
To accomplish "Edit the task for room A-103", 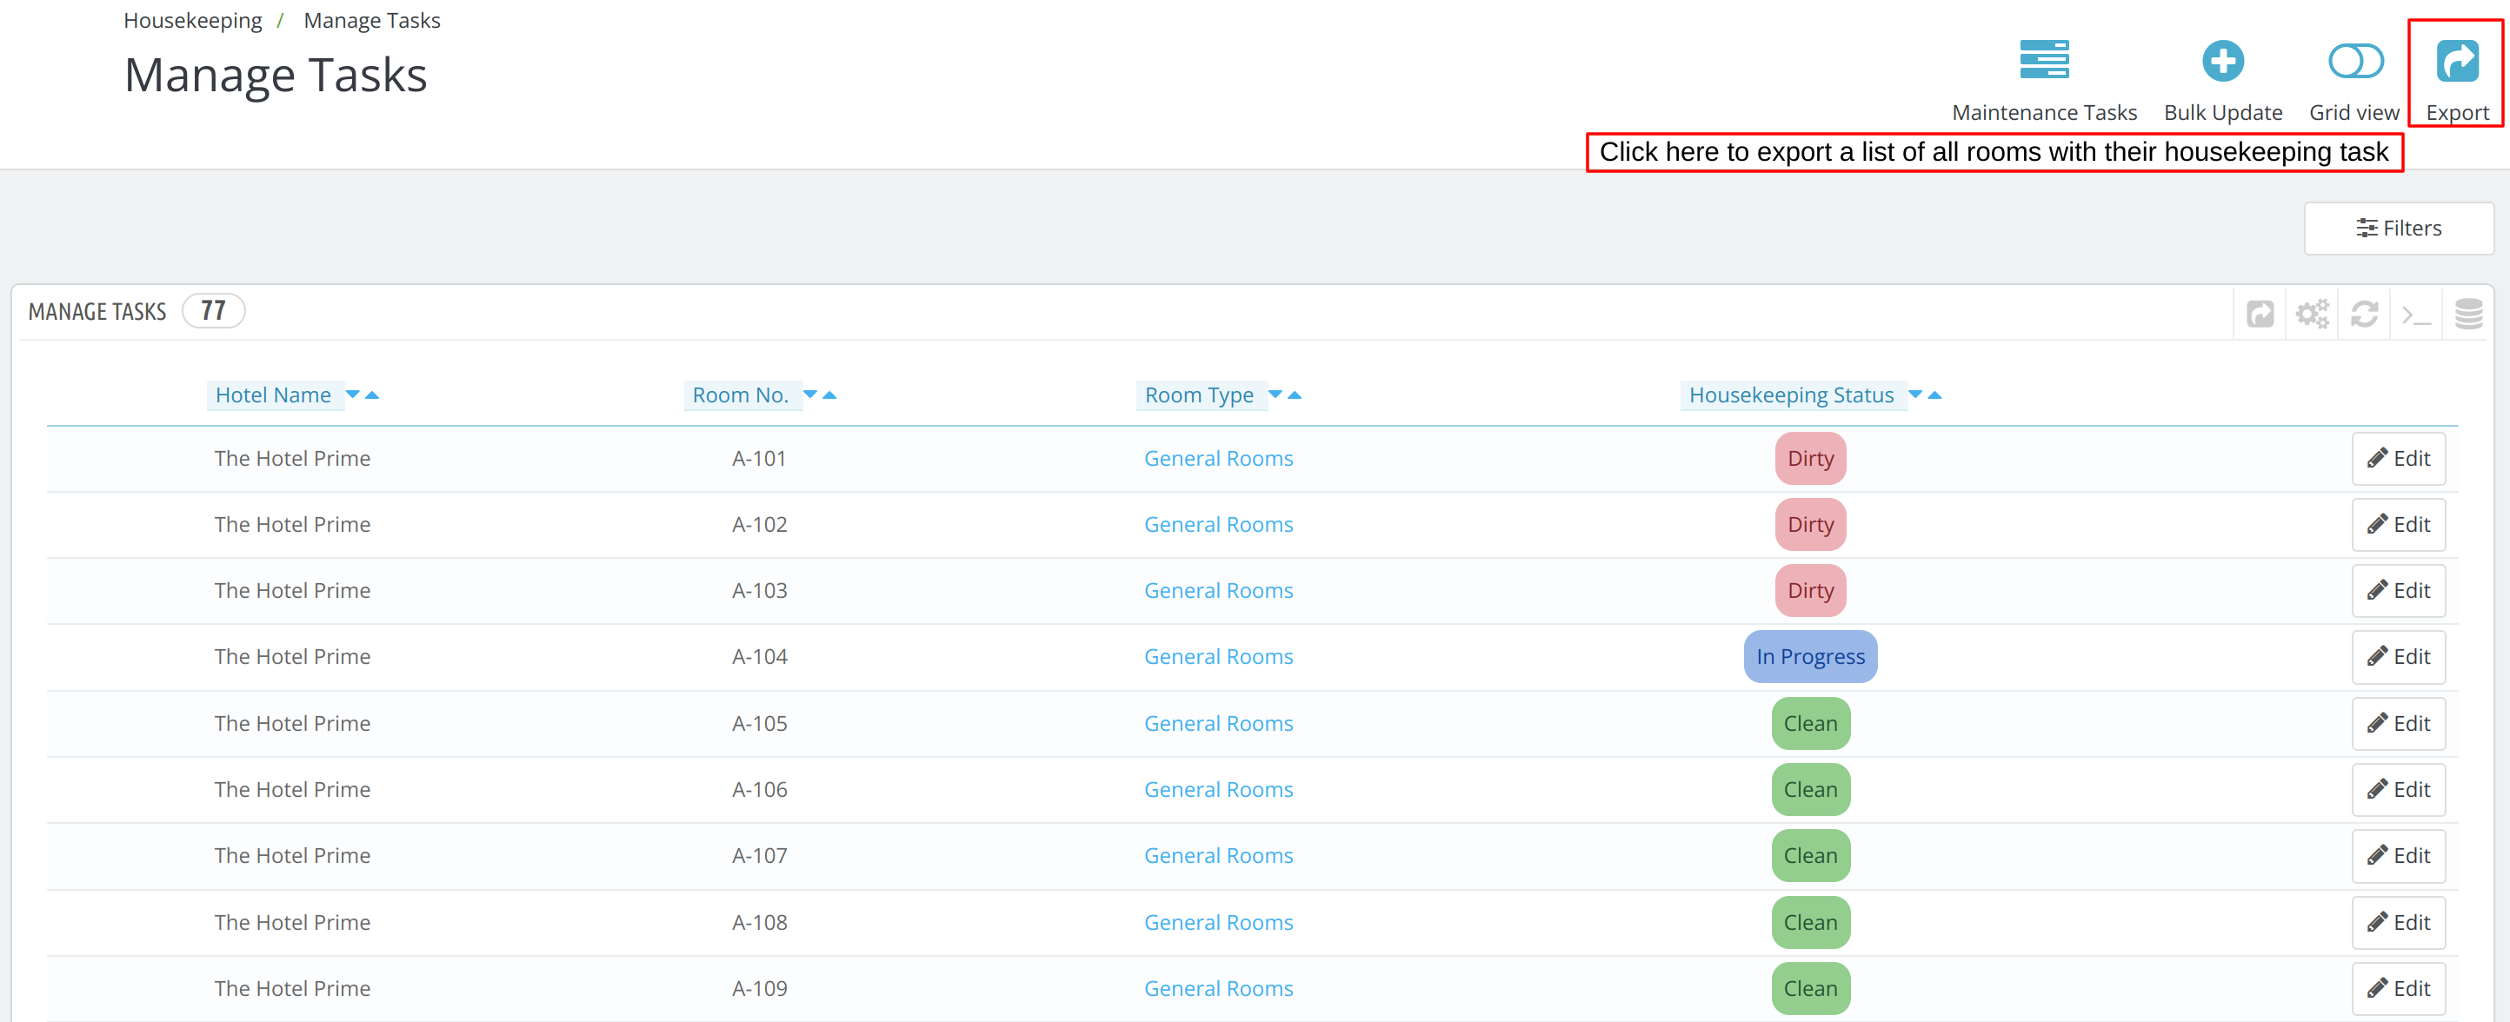I will [x=2398, y=590].
